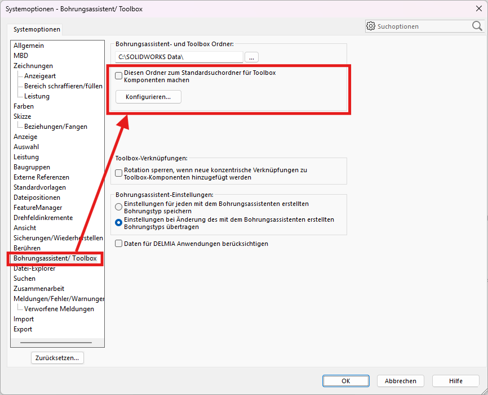Image resolution: width=488 pixels, height=395 pixels.
Task: Select the Bohrungstyp speichern radio option
Action: [119, 207]
